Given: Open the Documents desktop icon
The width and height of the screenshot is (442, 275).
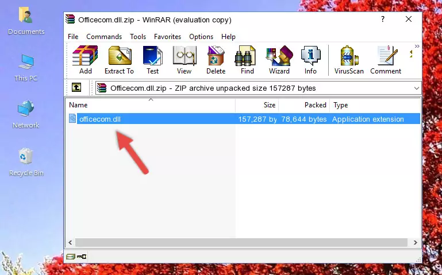Looking at the screenshot, I should click(x=26, y=21).
